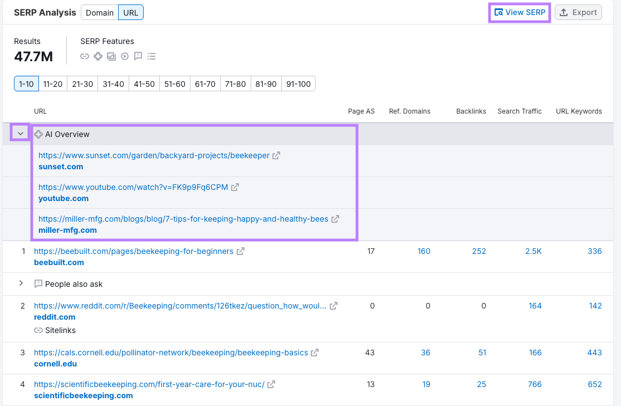Open sunset.com via its external-link icon
The image size is (621, 406).
pos(276,156)
